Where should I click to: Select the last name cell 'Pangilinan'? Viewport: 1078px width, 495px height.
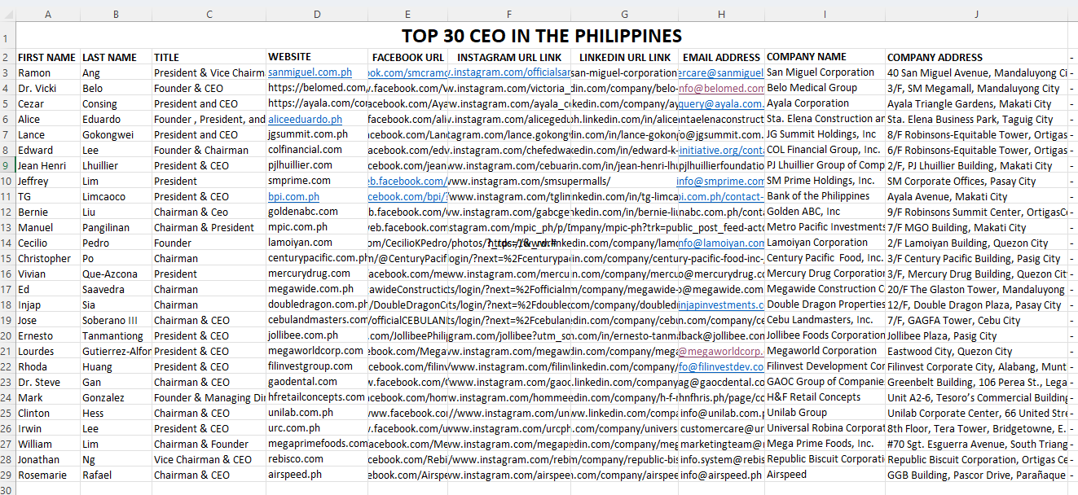116,227
